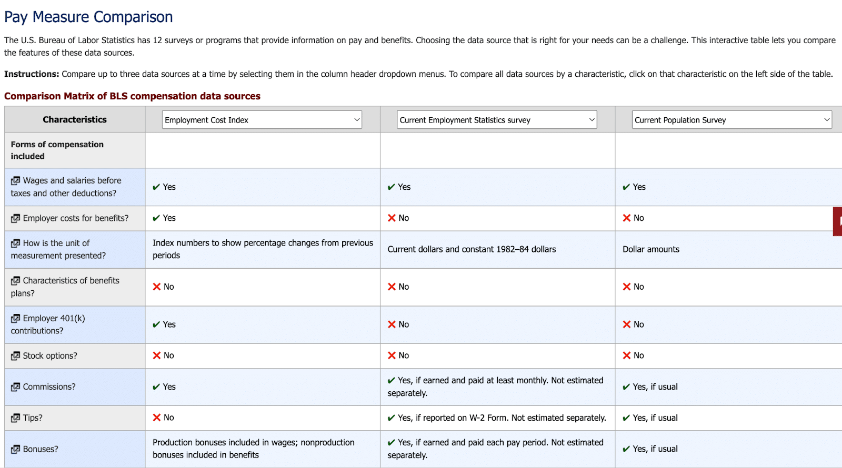
Task: Click icon beside Employer 401(k) contributions
Action: coord(16,319)
